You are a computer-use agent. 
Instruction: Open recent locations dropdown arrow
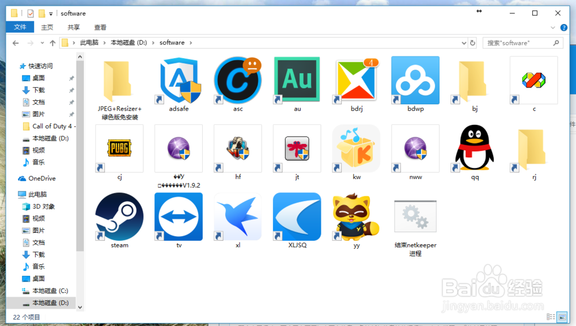(x=42, y=43)
